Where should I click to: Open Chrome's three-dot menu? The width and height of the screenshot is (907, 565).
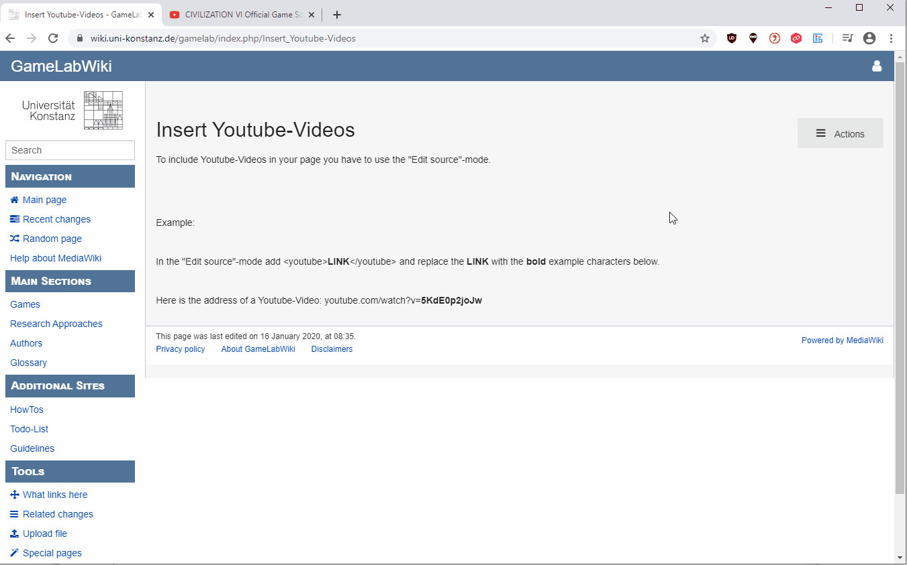pos(892,38)
